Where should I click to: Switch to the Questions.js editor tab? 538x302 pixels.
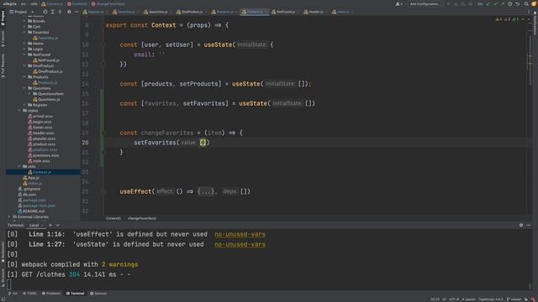pyautogui.click(x=156, y=12)
